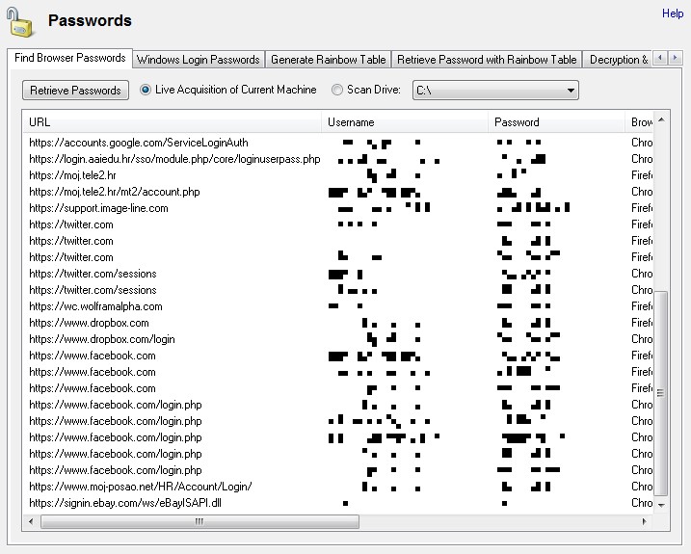This screenshot has height=554, width=691.
Task: Go to Retrieve Password with Rainbow Table tab
Action: click(x=487, y=60)
